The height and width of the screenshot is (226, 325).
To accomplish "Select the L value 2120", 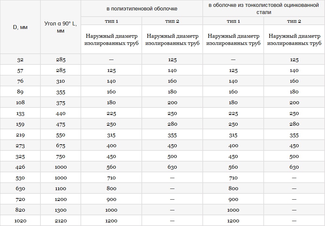I will click(x=61, y=221).
